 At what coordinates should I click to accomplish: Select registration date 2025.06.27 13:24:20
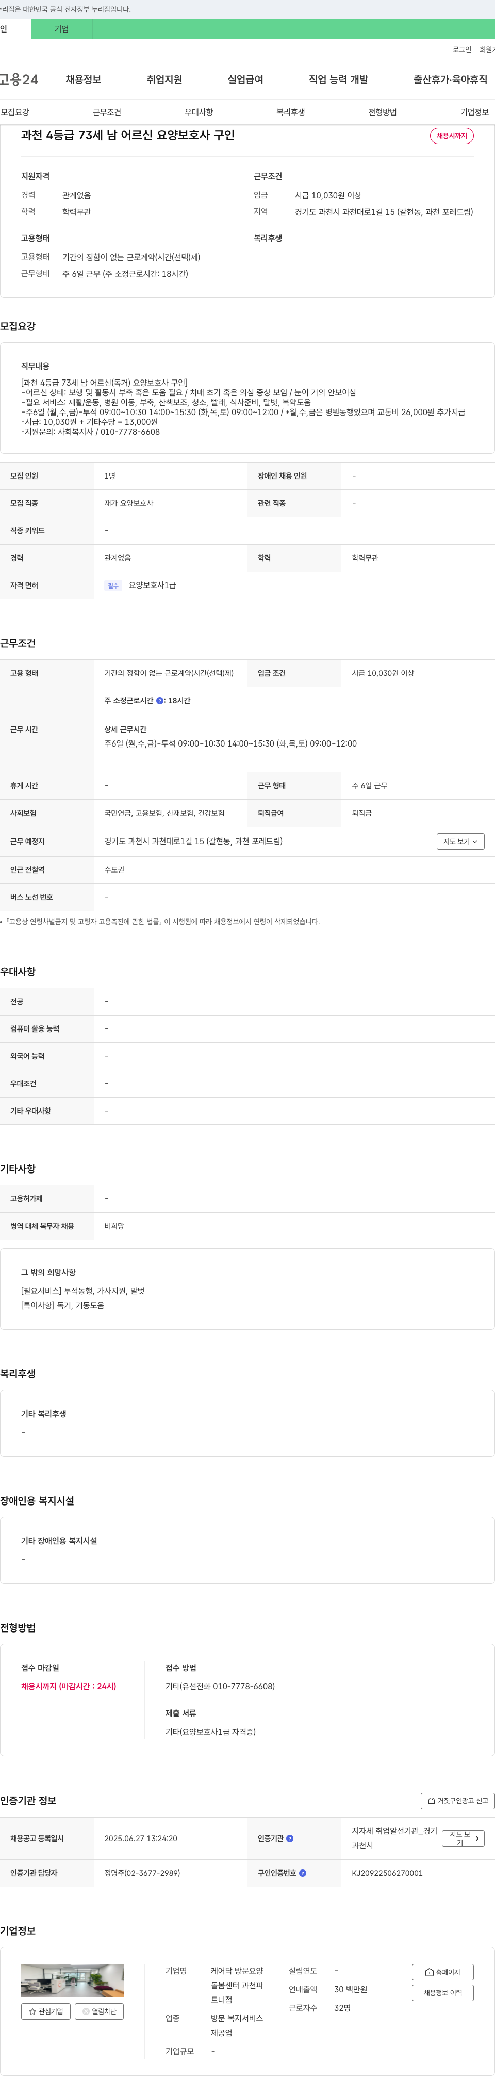[x=141, y=1839]
